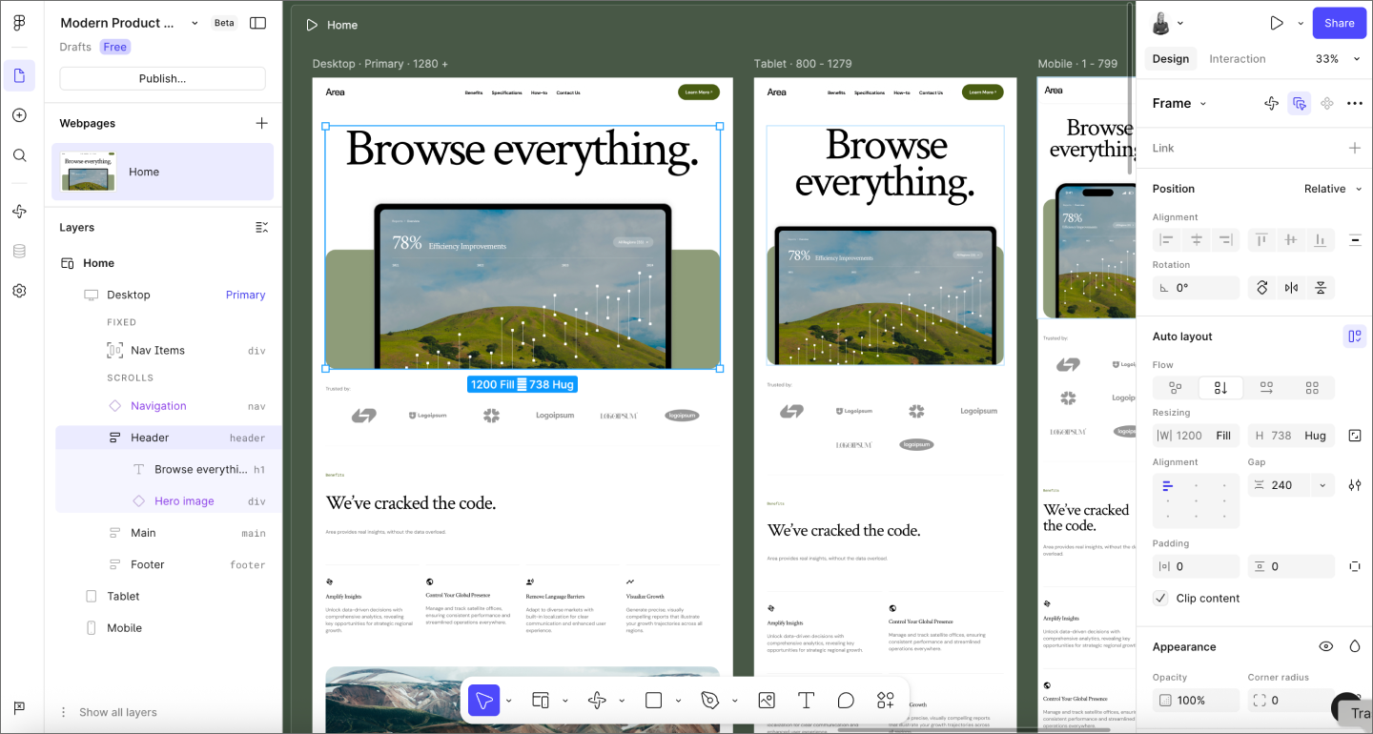
Task: Switch to the Interaction tab
Action: [1237, 58]
